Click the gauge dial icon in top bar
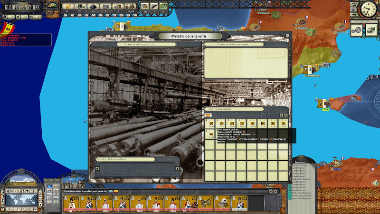This screenshot has height=214, width=380. click(54, 5)
